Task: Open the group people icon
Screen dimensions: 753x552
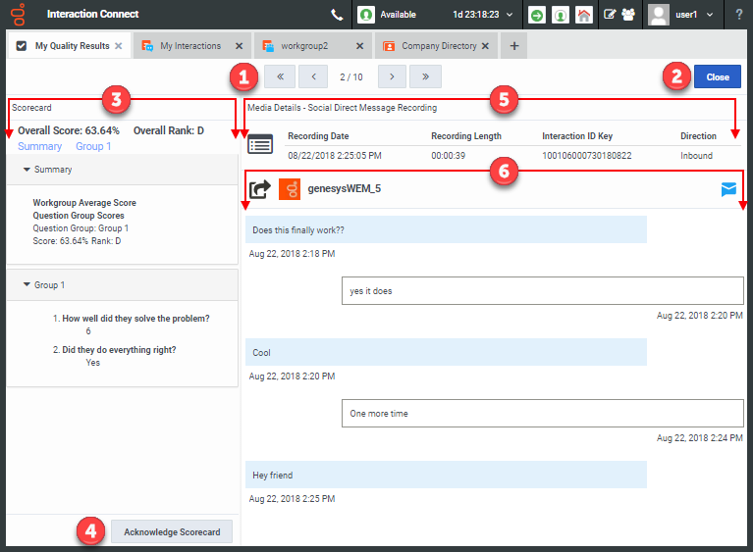Action: pos(626,15)
